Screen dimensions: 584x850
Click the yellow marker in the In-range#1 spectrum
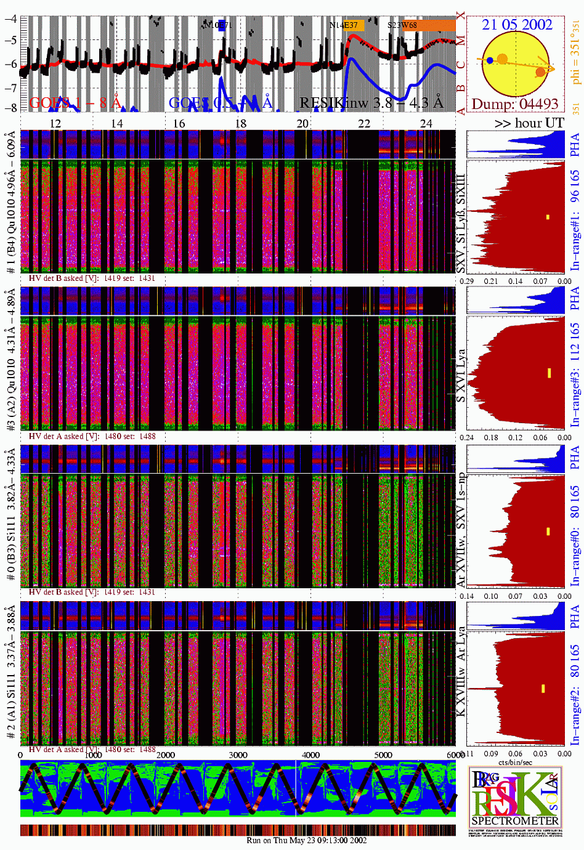(547, 217)
